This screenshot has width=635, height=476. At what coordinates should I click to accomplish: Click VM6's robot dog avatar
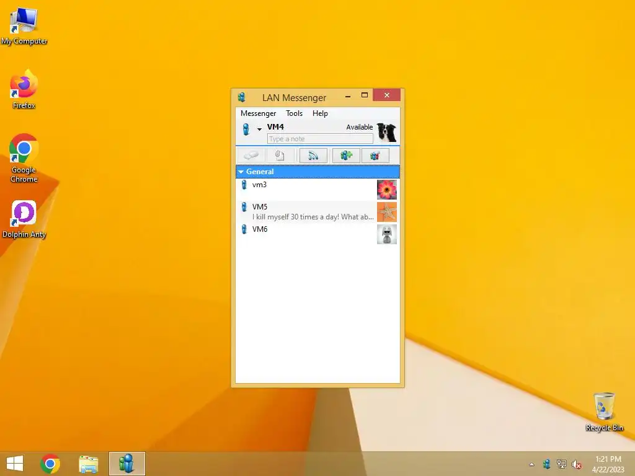click(387, 234)
